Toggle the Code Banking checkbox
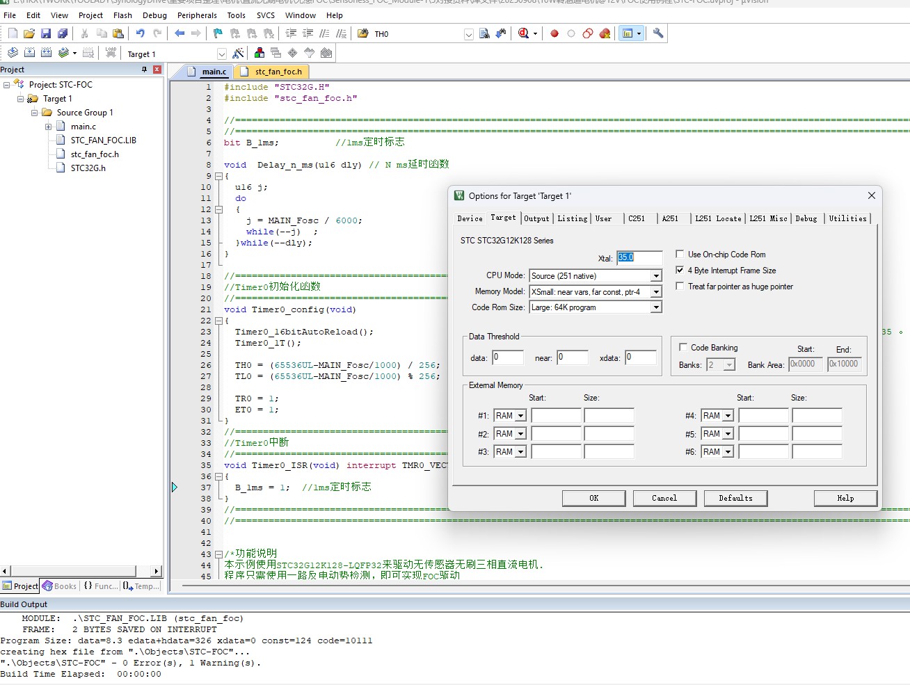910x685 pixels. pyautogui.click(x=683, y=348)
